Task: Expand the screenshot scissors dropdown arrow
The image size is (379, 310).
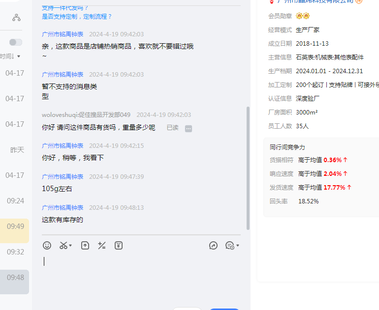Action: tap(71, 246)
